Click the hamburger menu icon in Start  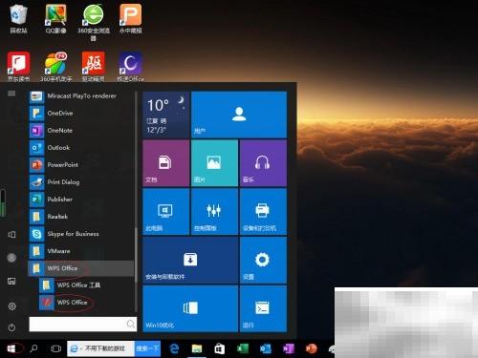tap(11, 93)
